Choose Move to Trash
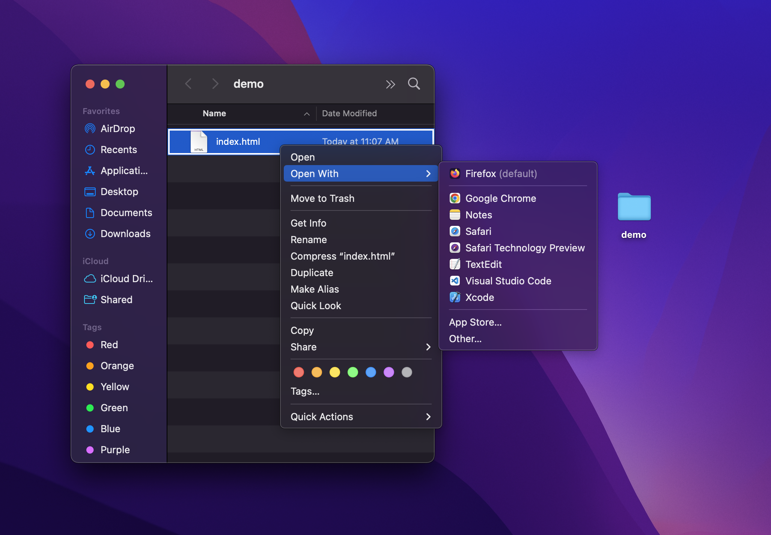 pyautogui.click(x=361, y=198)
